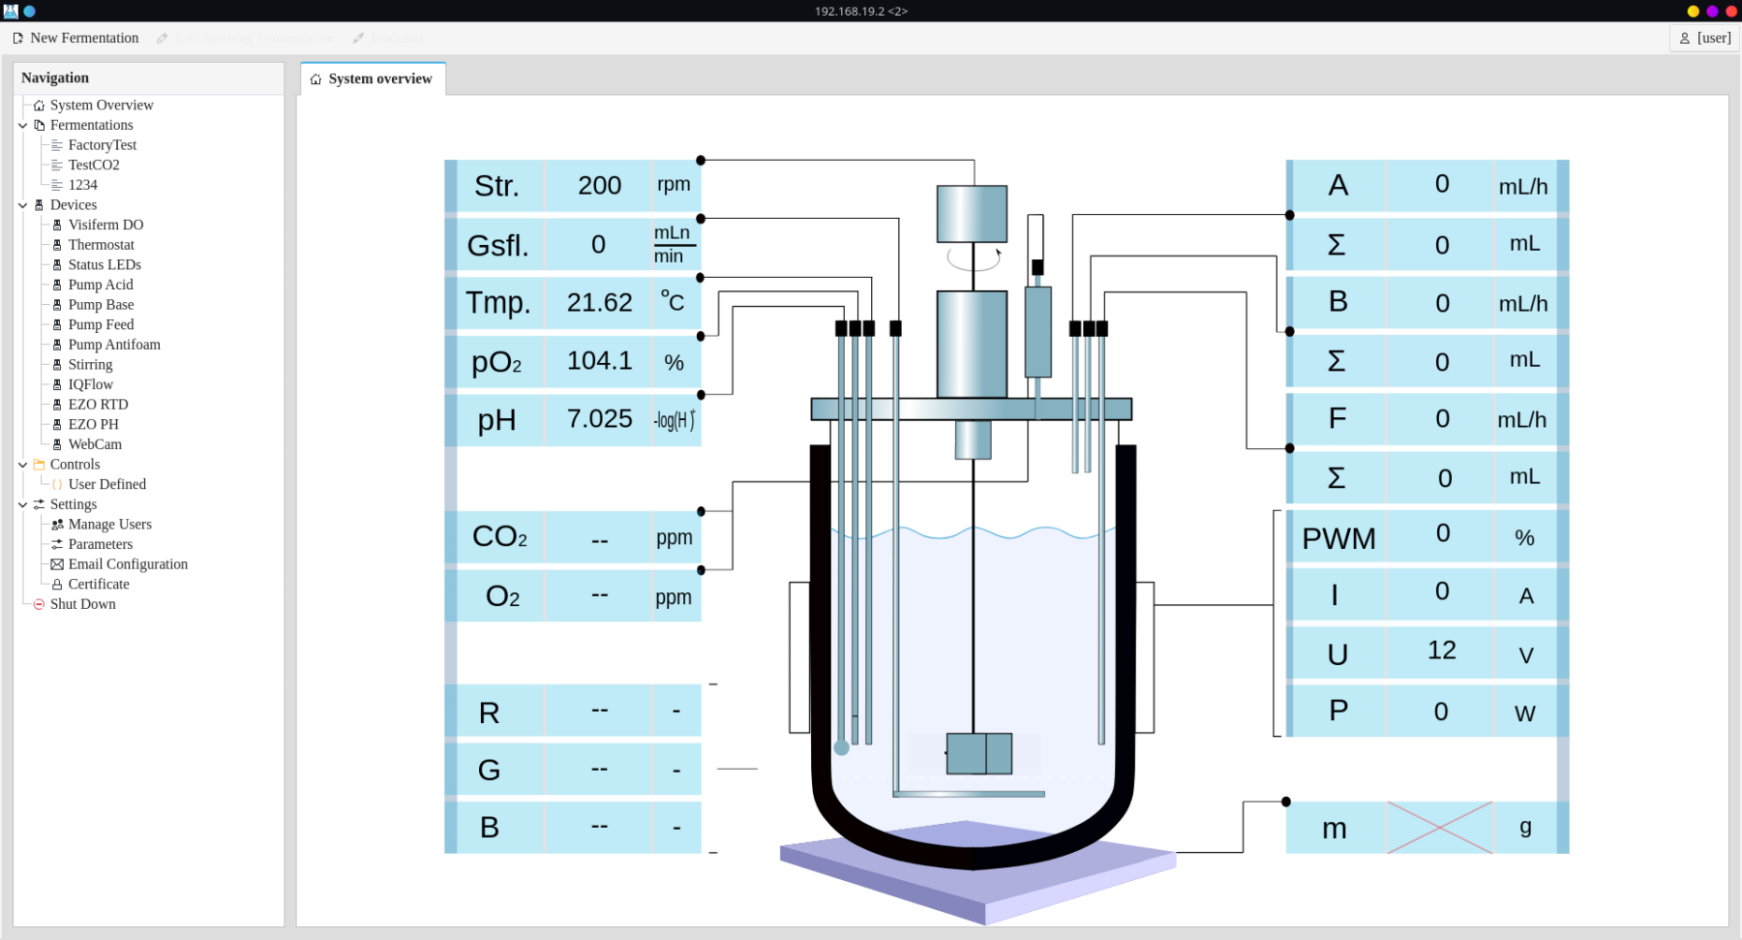This screenshot has width=1742, height=940.
Task: Click the Manage Users people icon
Action: coord(57,525)
